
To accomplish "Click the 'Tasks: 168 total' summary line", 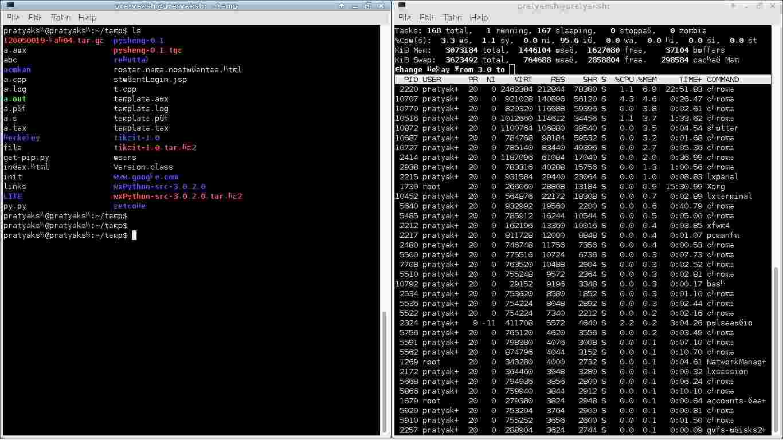I will pyautogui.click(x=551, y=31).
